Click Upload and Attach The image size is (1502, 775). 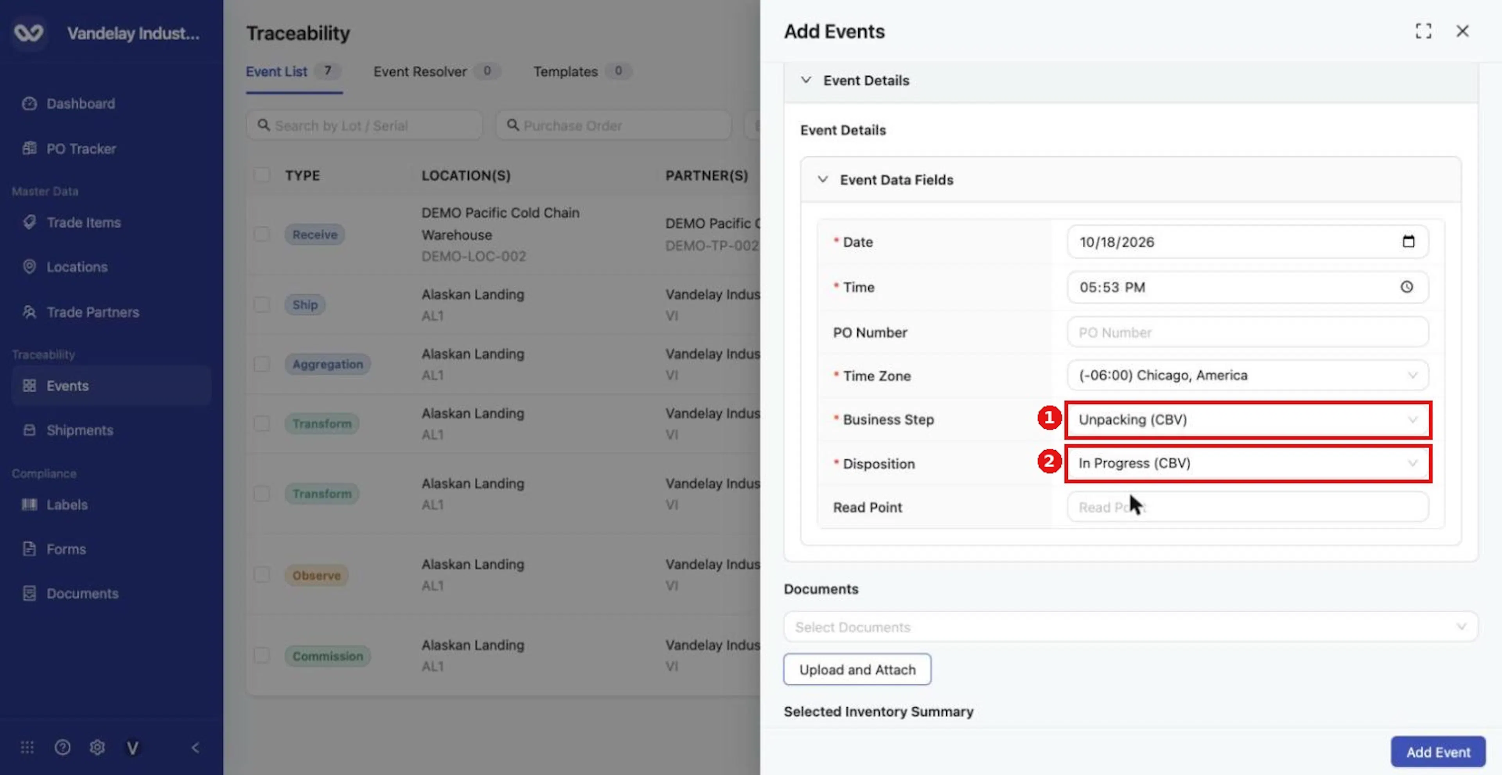[857, 669]
